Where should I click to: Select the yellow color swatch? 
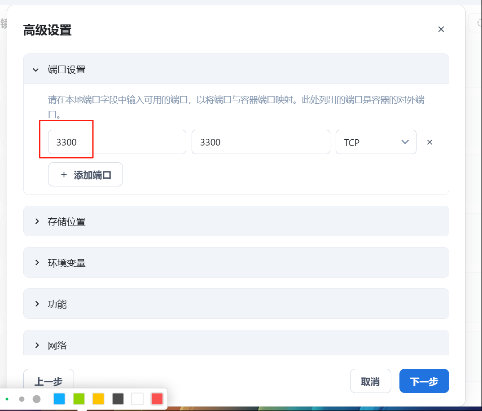tap(98, 399)
